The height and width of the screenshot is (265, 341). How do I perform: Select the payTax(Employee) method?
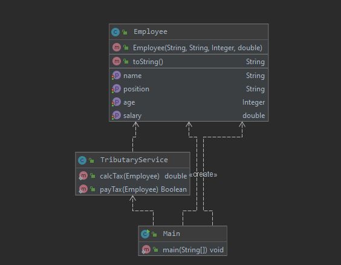(x=129, y=189)
